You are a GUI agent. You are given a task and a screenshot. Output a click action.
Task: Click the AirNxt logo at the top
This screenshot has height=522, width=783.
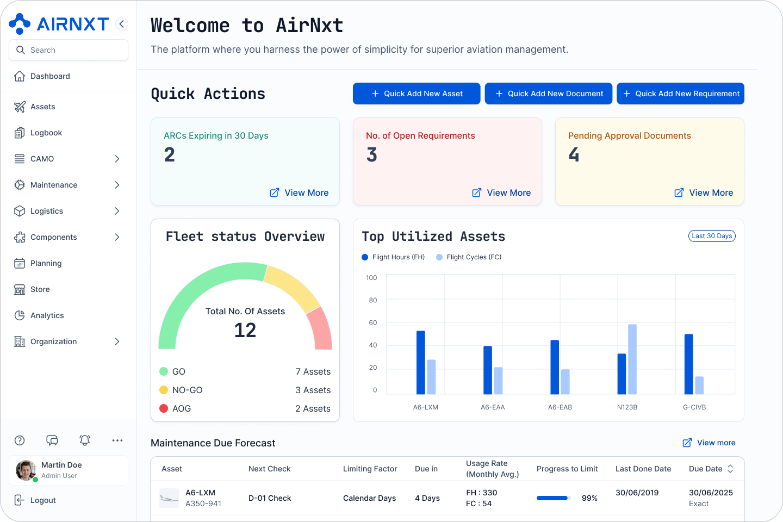[x=60, y=23]
